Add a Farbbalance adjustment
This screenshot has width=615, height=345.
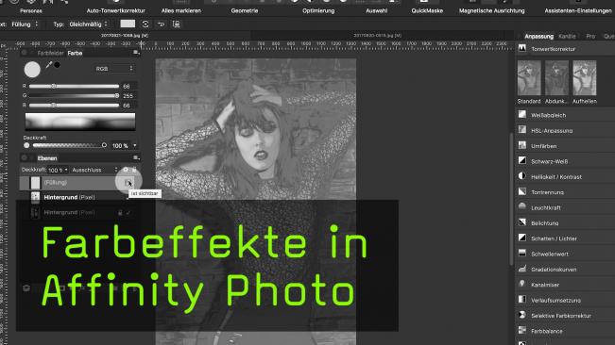[565, 331]
